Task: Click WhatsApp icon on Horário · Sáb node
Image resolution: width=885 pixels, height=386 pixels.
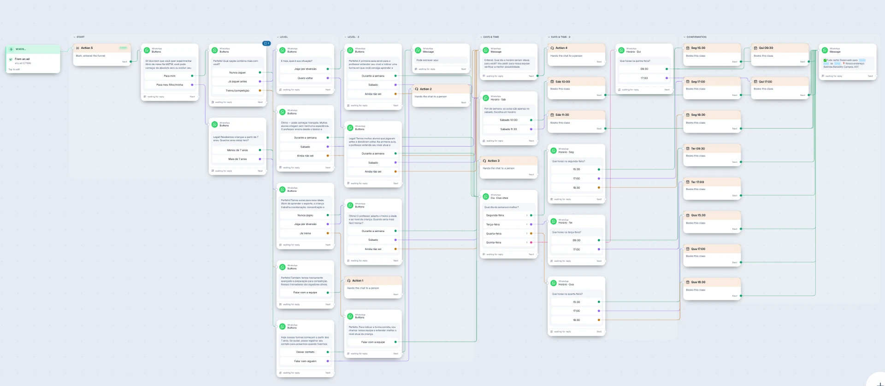Action: [x=486, y=98]
